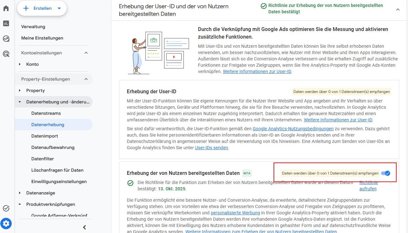Collapse the Kontoeinstellungen section
The image size is (408, 233).
pos(86,53)
